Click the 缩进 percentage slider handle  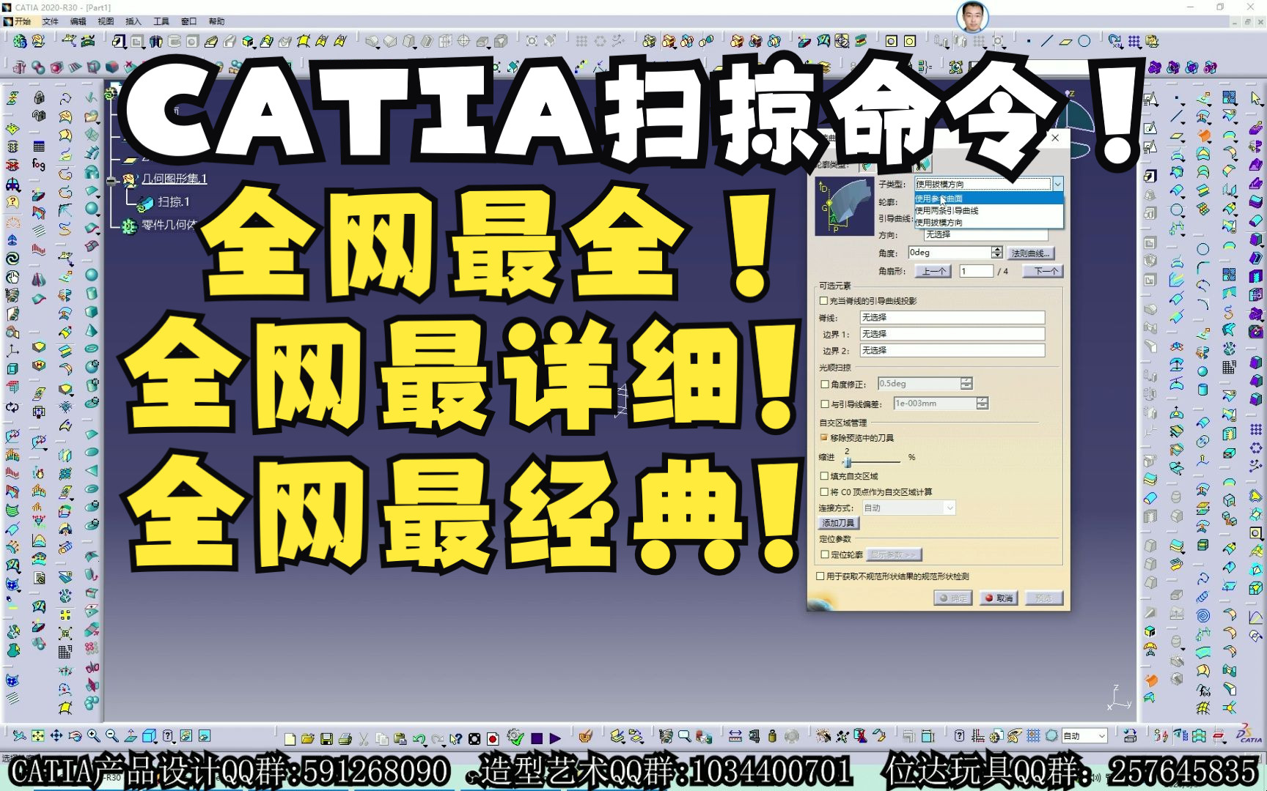[847, 461]
